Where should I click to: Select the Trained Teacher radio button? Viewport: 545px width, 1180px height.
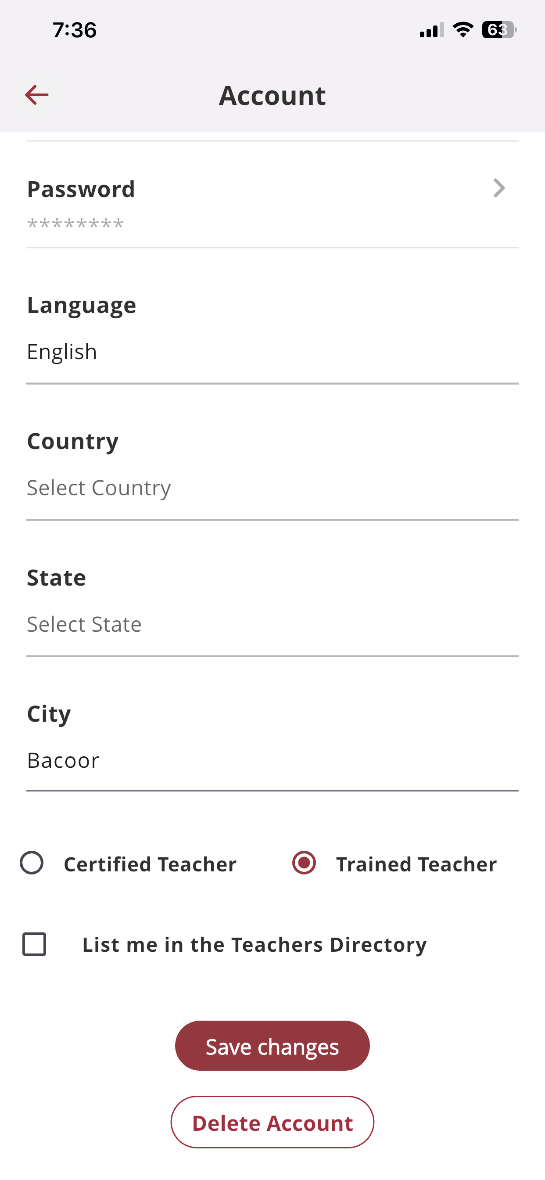pos(304,863)
